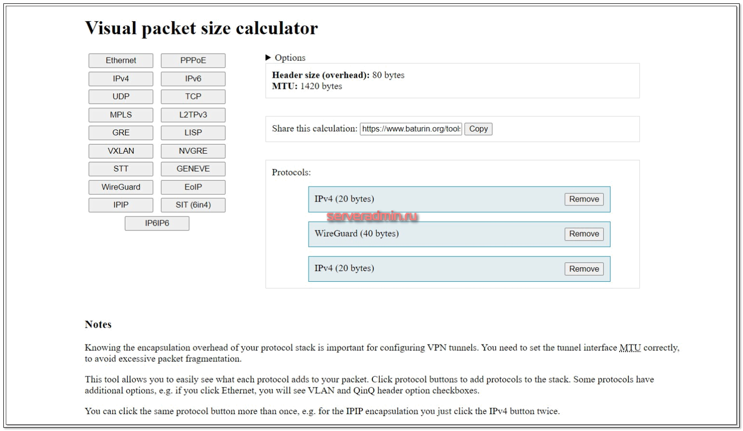Add a TCP header to the stack

[193, 97]
